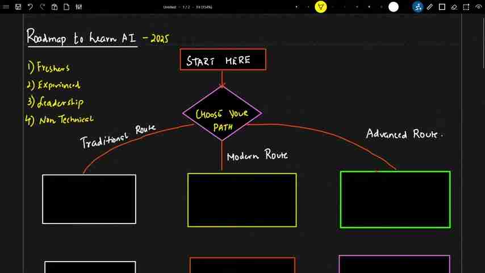Click the "Choose your path" diamond
Image resolution: width=485 pixels, height=273 pixels.
(x=222, y=113)
